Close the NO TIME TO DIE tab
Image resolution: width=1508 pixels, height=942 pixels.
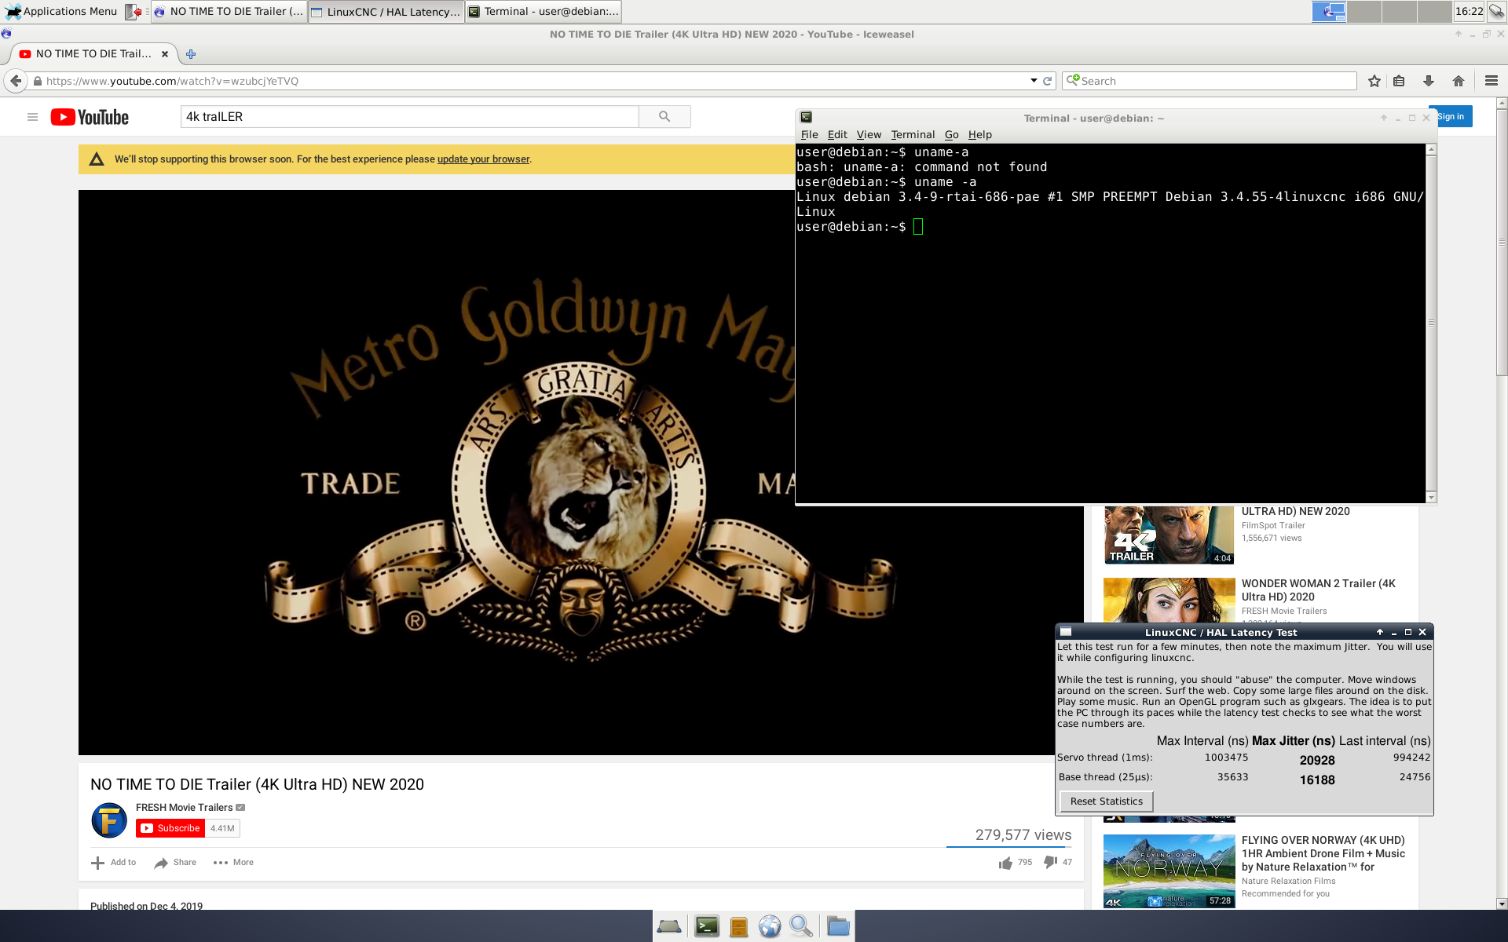click(x=165, y=54)
